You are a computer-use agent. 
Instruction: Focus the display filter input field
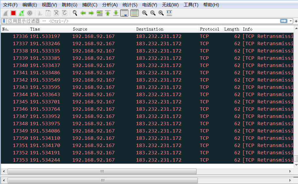pos(143,21)
